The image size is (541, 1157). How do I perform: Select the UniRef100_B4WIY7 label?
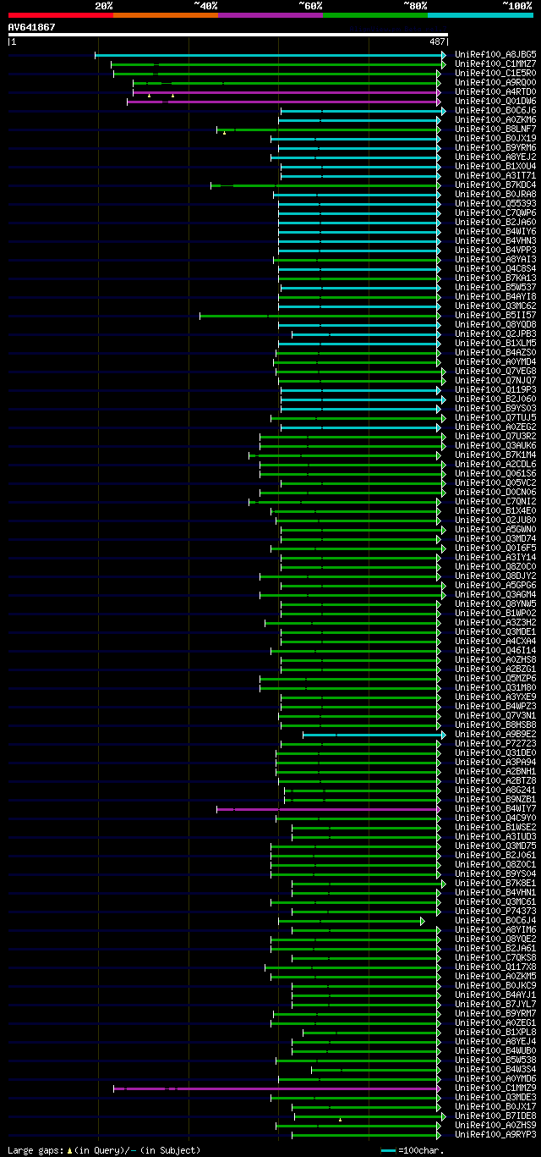495,809
